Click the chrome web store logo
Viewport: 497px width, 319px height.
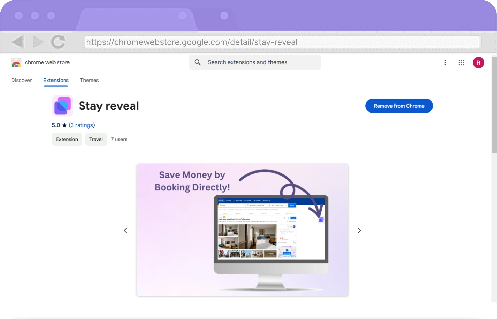click(x=16, y=62)
